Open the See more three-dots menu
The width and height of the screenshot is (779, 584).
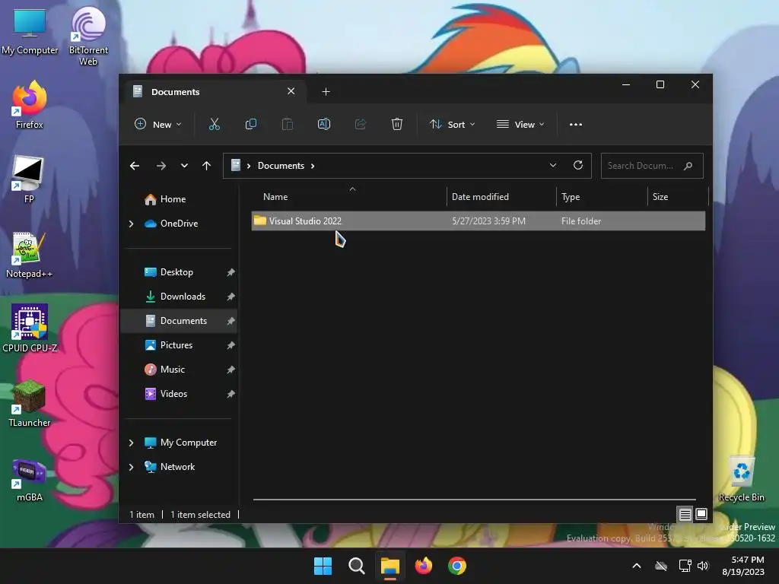pyautogui.click(x=576, y=124)
